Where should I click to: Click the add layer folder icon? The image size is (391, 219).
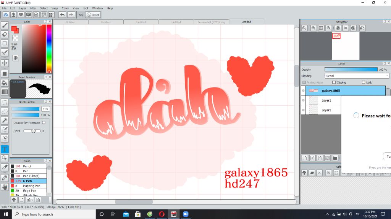[x=335, y=158]
